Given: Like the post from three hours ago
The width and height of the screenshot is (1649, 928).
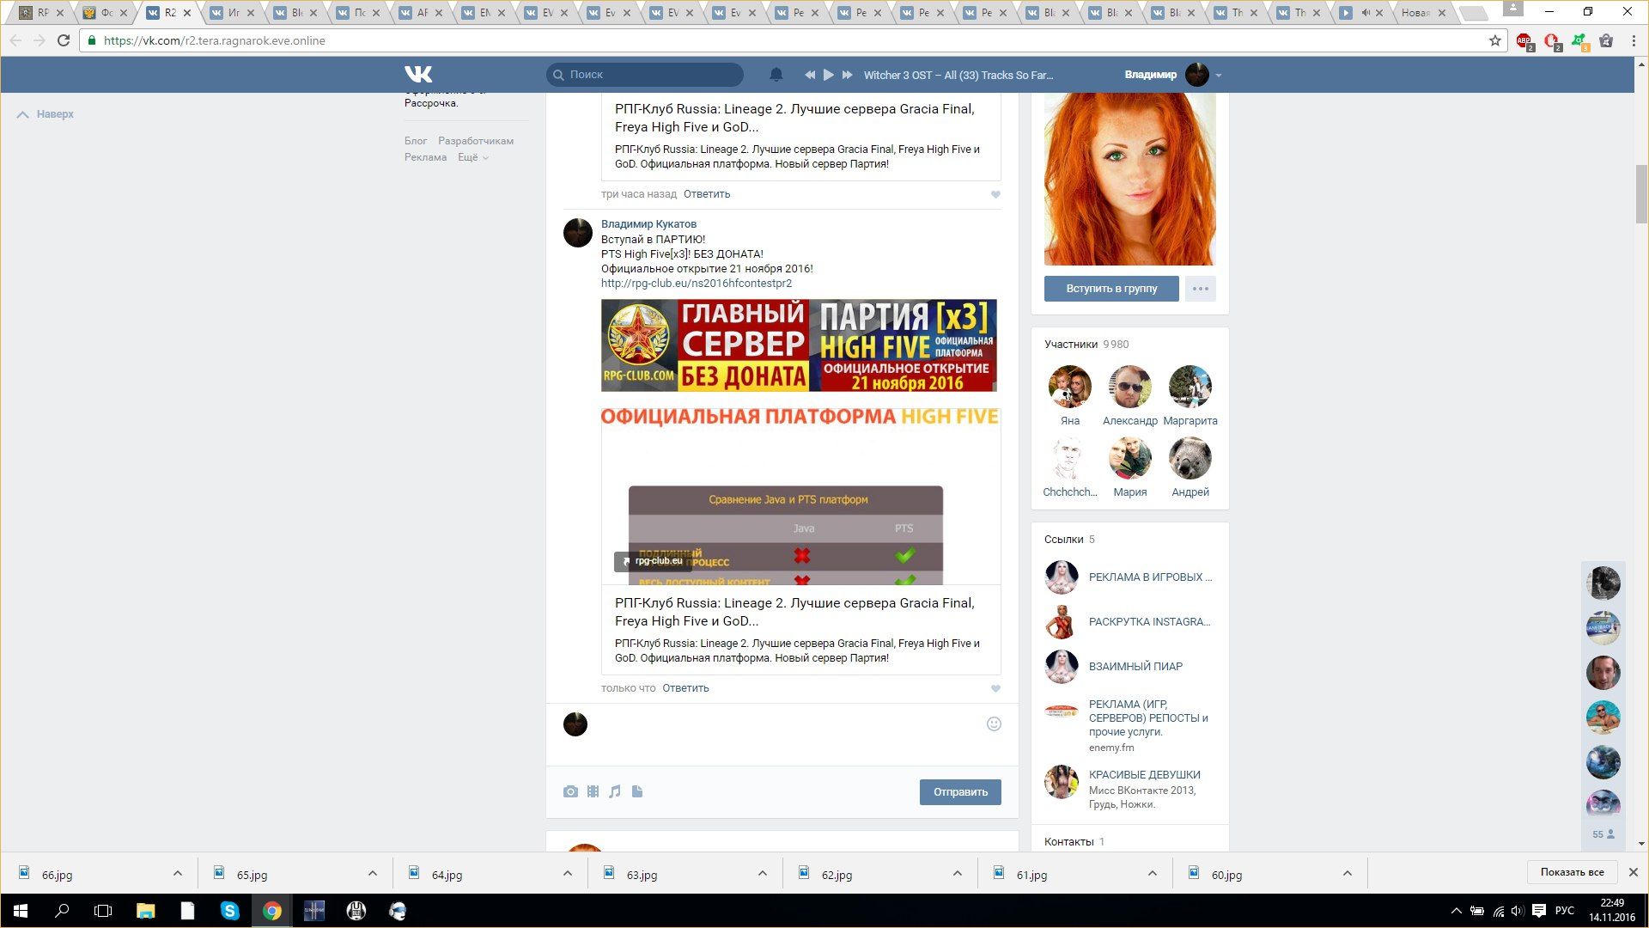Looking at the screenshot, I should [x=995, y=194].
